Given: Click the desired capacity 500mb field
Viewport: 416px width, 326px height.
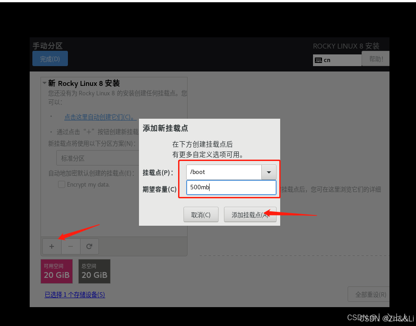Looking at the screenshot, I should click(231, 187).
